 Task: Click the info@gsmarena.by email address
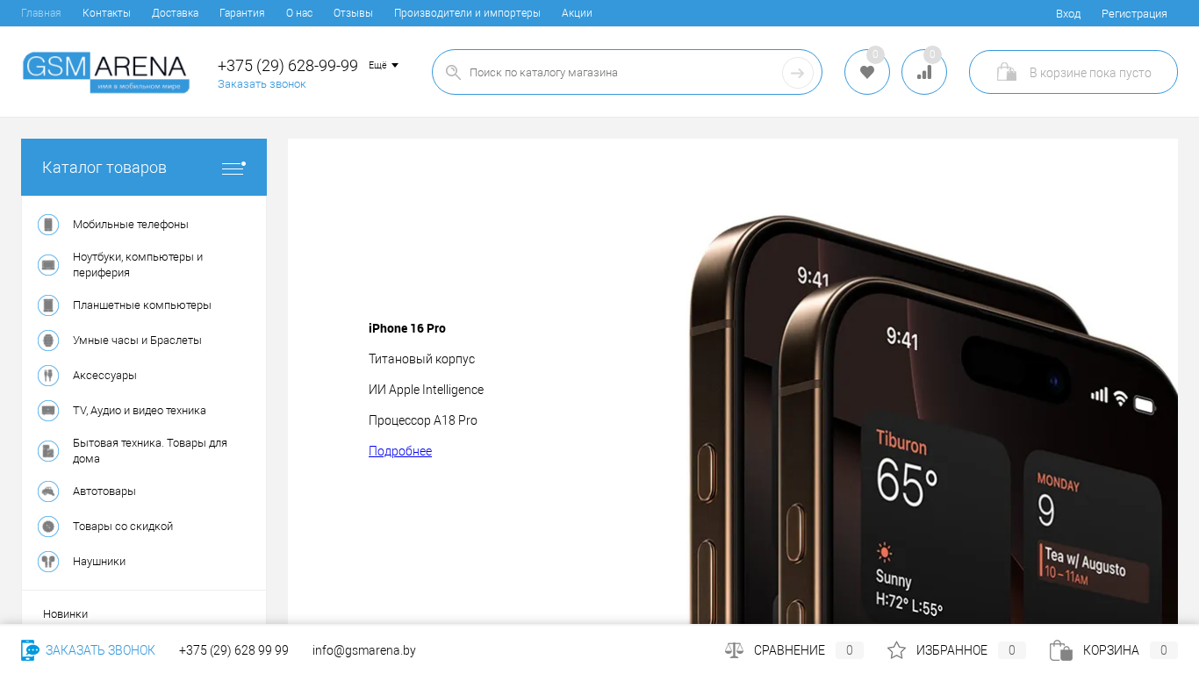tap(364, 650)
